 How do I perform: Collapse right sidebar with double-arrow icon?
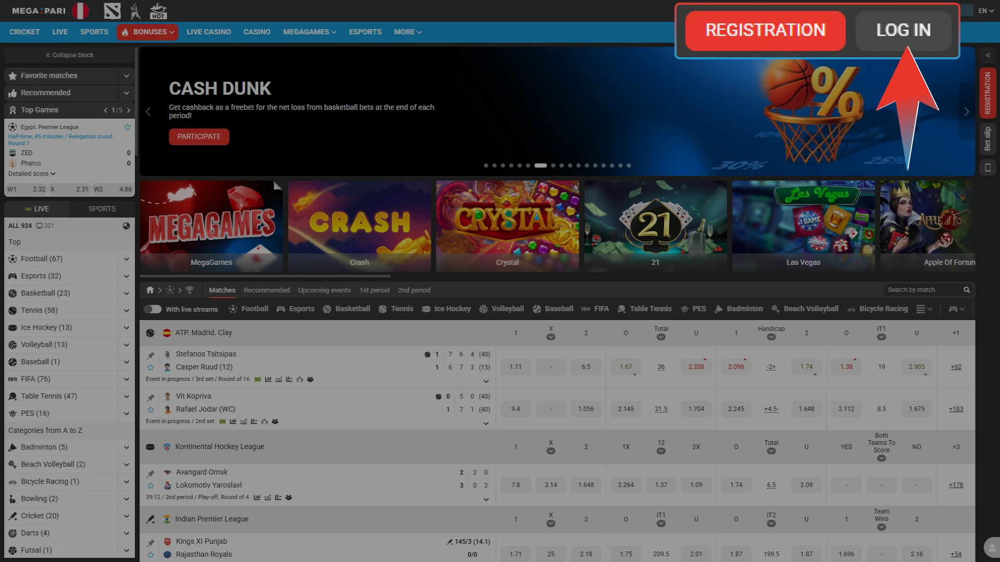pos(988,55)
